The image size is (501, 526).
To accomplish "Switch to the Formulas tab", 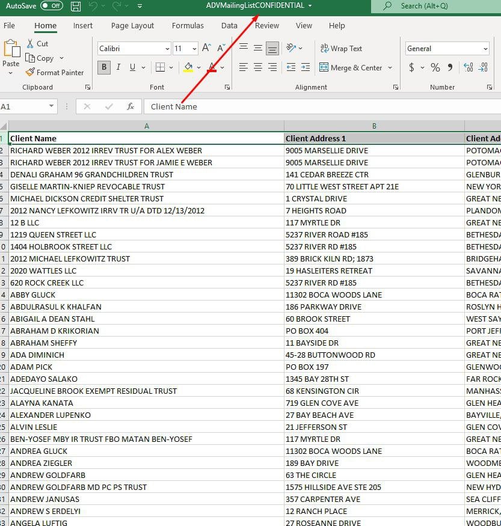I will tap(187, 26).
